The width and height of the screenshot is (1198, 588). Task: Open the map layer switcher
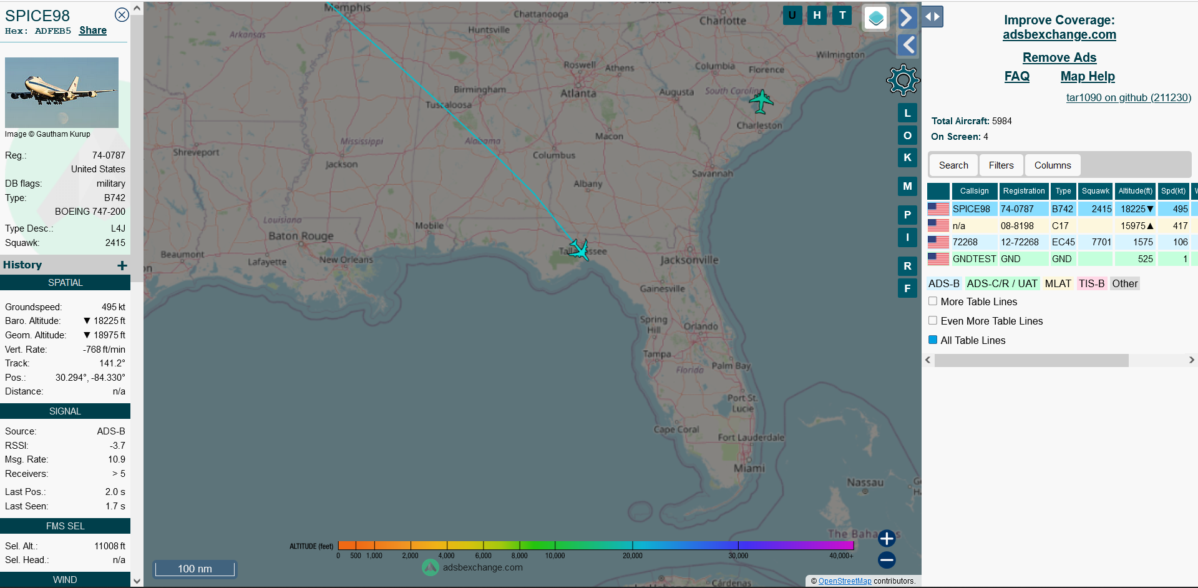point(875,18)
